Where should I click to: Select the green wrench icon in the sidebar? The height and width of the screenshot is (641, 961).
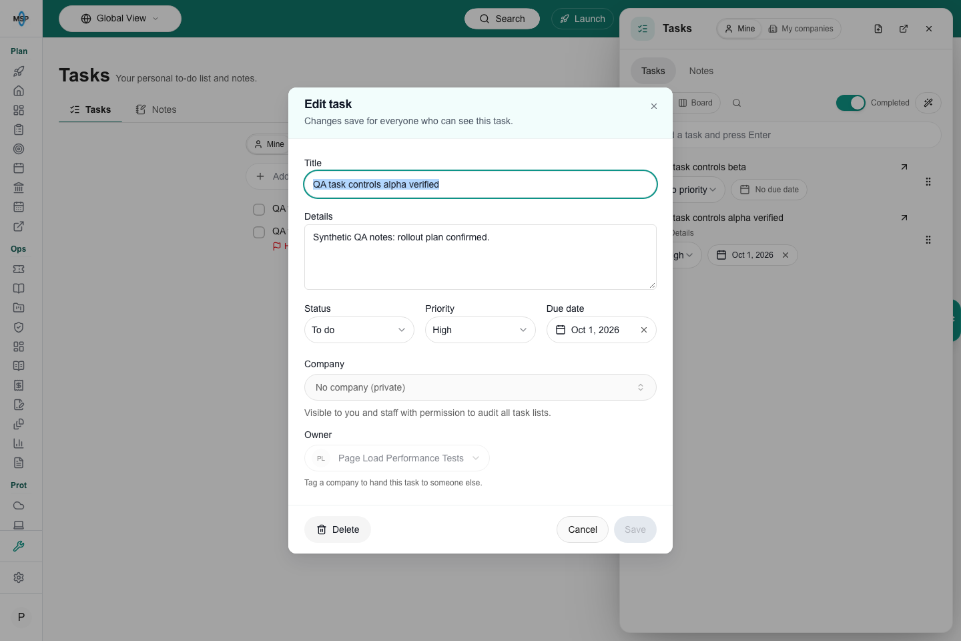click(19, 546)
